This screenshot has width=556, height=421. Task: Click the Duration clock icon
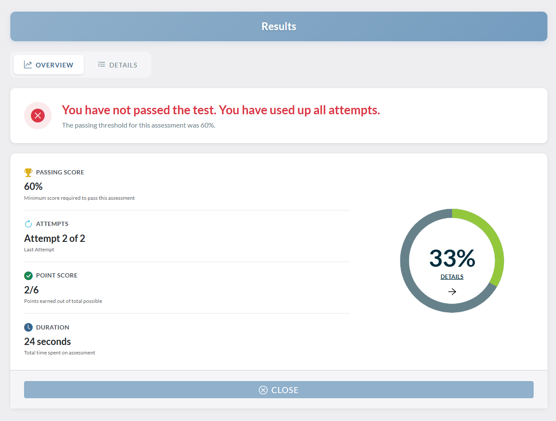28,327
